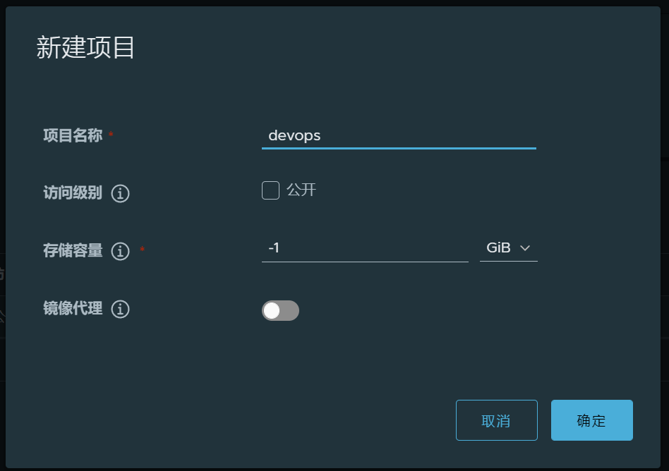The image size is (669, 471).
Task: Click the 访问级别 field label
Action: tap(73, 193)
